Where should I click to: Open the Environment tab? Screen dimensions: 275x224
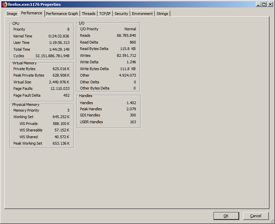142,14
